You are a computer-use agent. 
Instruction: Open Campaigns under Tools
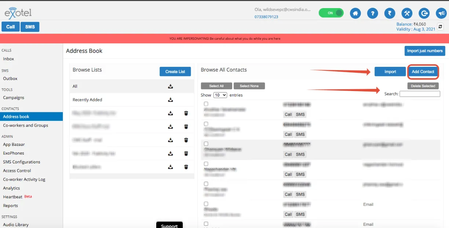tap(14, 98)
